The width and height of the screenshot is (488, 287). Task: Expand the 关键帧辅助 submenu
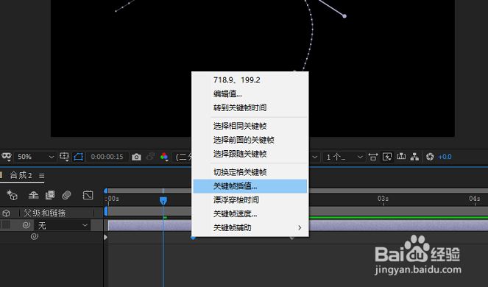(250, 227)
